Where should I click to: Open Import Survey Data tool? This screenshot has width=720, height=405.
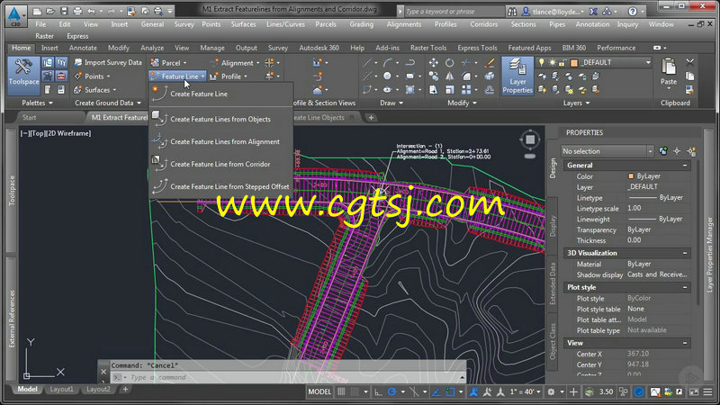coord(108,62)
